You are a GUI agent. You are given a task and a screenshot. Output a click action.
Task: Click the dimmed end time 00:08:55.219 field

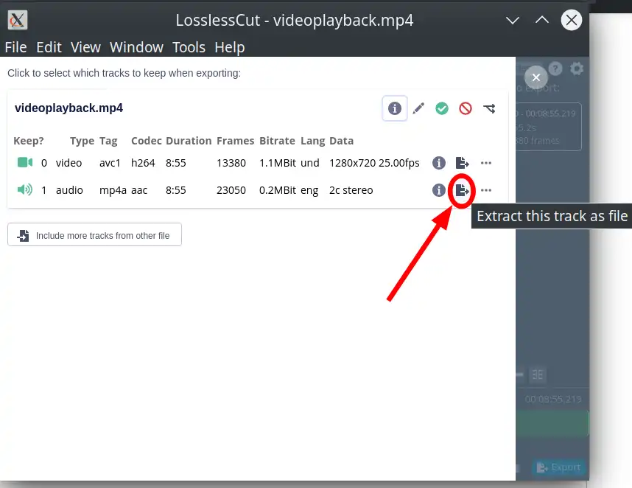click(552, 400)
